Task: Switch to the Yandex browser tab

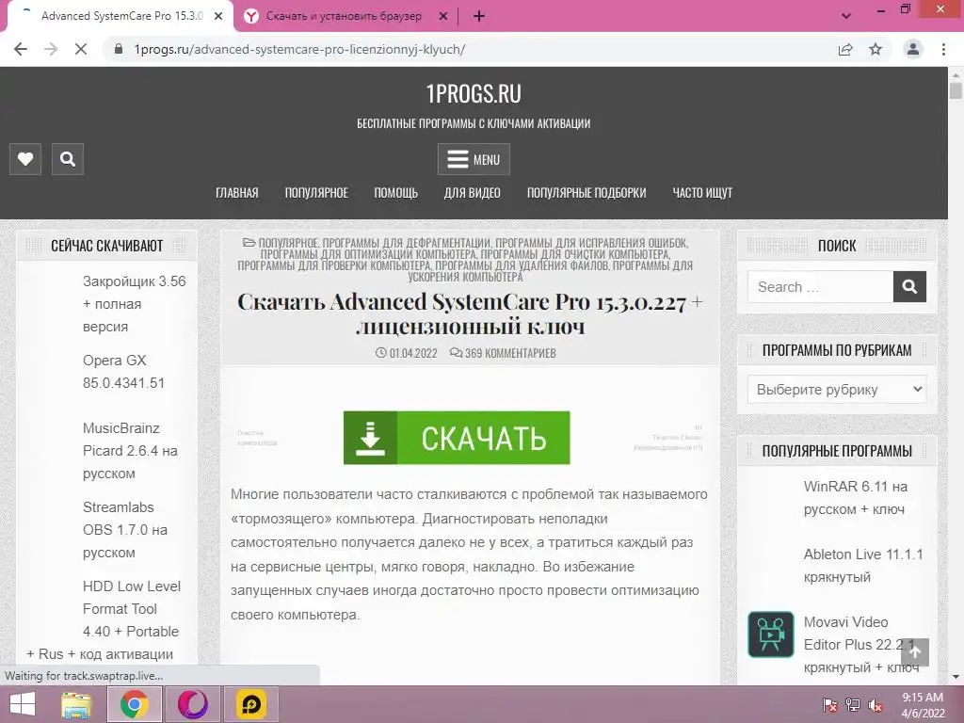Action: click(x=345, y=16)
